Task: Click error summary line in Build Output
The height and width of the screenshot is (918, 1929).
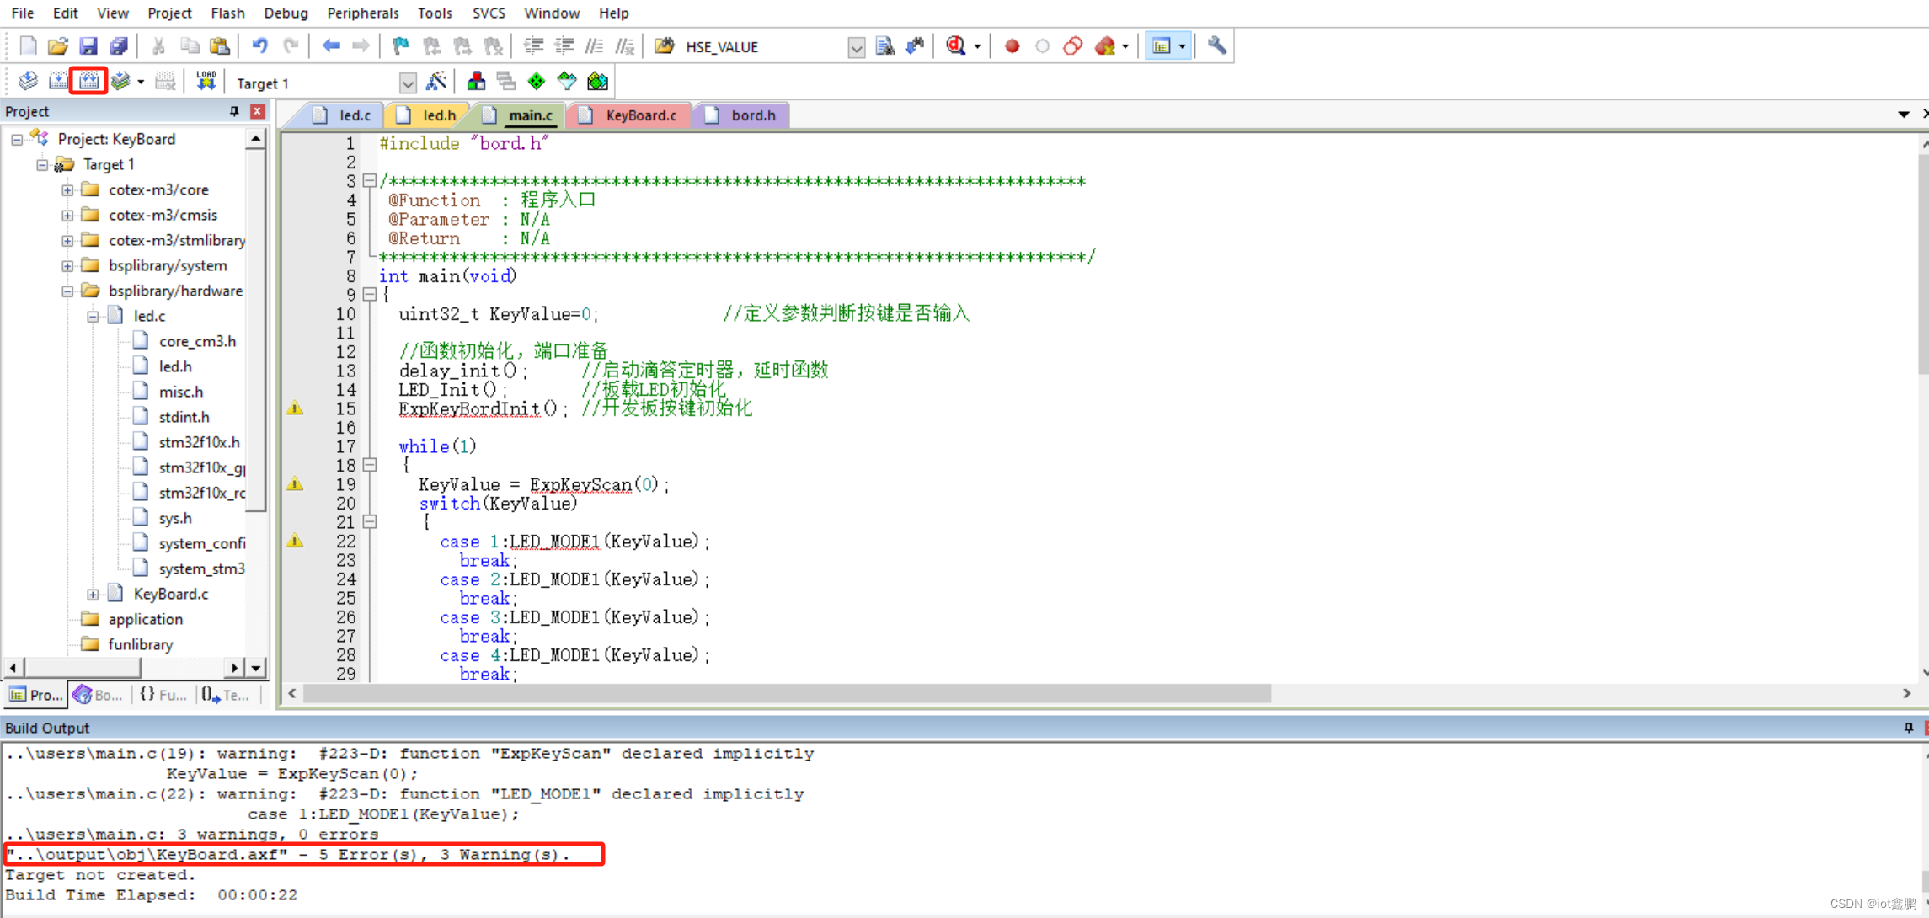Action: click(303, 855)
